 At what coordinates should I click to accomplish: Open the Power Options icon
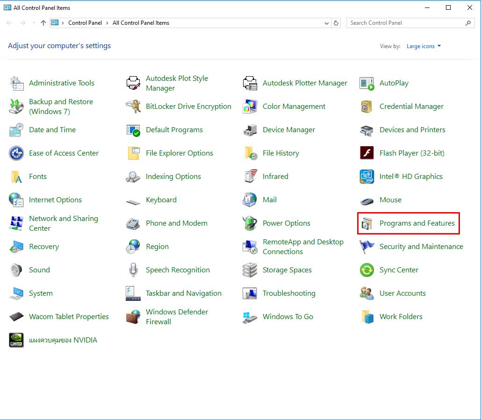pyautogui.click(x=250, y=223)
